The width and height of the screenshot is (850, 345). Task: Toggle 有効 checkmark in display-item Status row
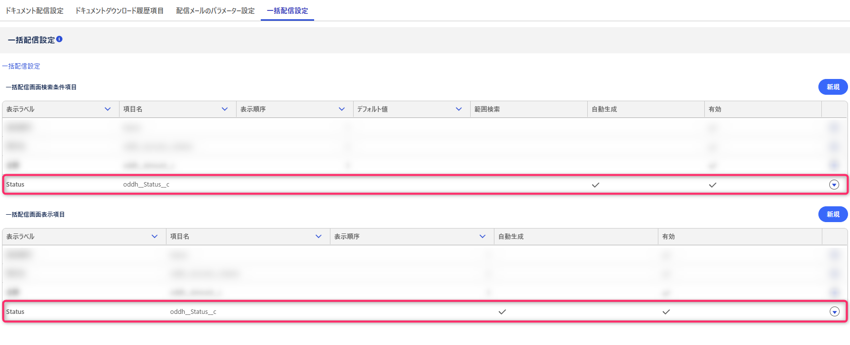tap(666, 311)
